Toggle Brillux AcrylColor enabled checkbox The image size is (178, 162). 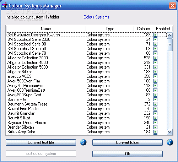155,132
